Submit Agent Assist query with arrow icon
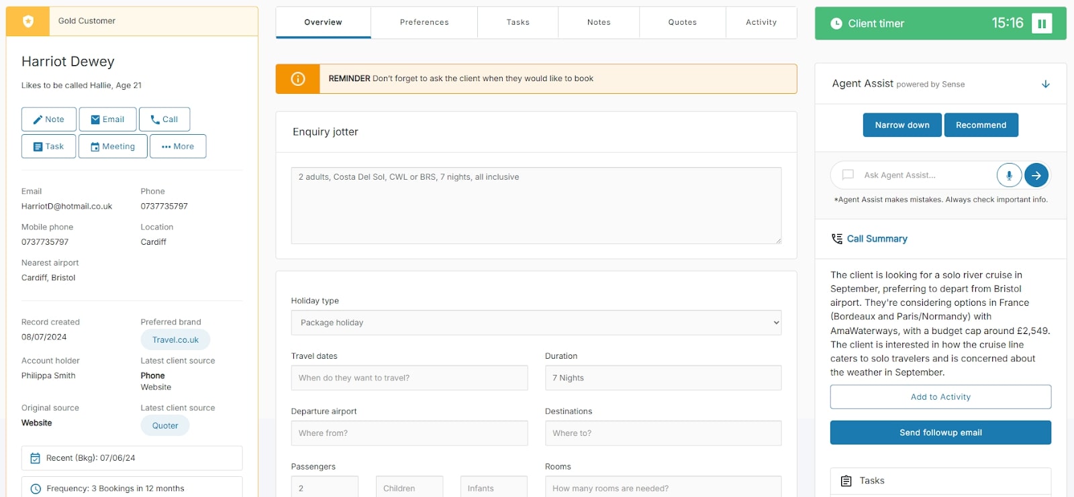1074x497 pixels. [1036, 175]
